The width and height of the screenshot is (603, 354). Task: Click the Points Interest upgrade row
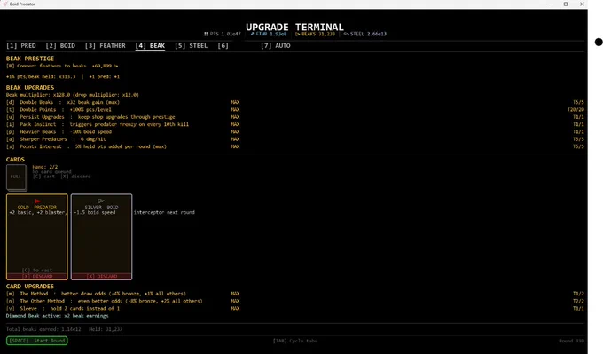point(295,146)
